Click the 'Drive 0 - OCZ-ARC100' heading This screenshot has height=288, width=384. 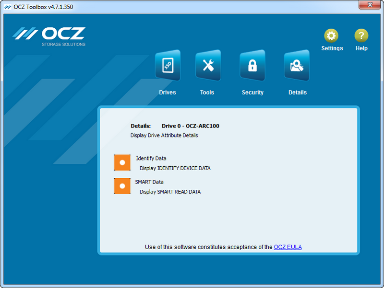[x=191, y=126]
